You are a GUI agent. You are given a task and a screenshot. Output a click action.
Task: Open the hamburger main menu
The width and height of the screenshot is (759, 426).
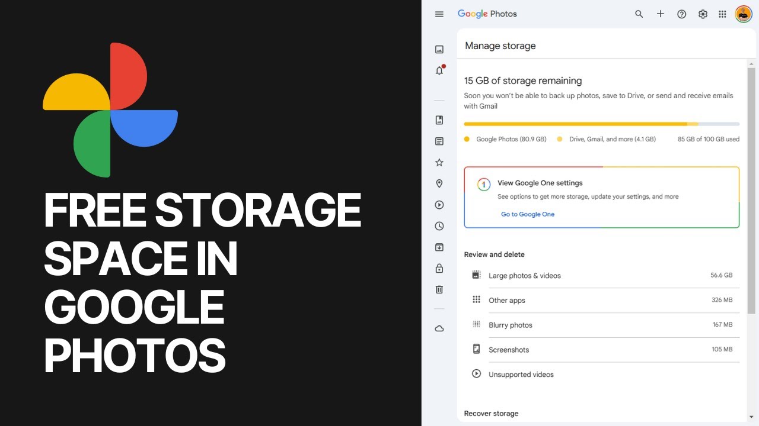[439, 14]
